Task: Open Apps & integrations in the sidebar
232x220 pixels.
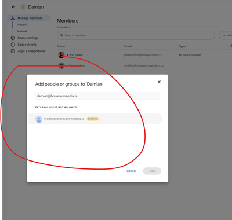Action: [31, 51]
